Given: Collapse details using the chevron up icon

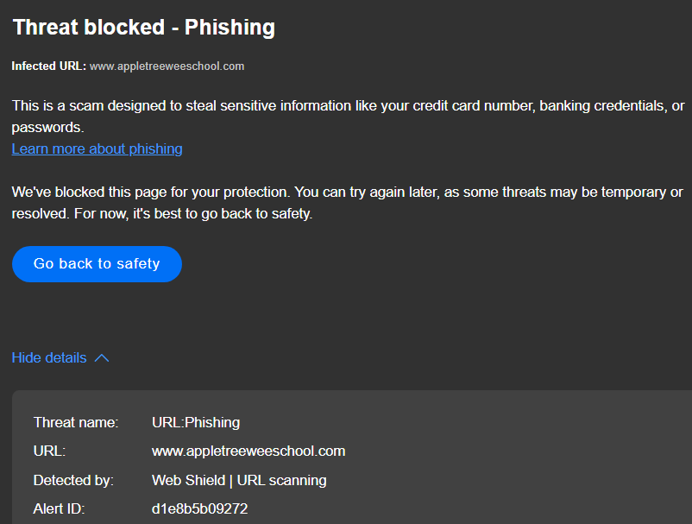Looking at the screenshot, I should tap(102, 358).
